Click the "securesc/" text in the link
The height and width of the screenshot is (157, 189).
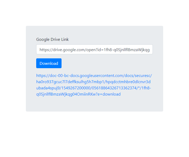pyautogui.click(x=143, y=76)
